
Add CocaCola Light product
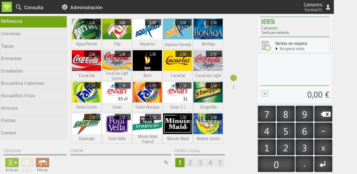coord(208,65)
